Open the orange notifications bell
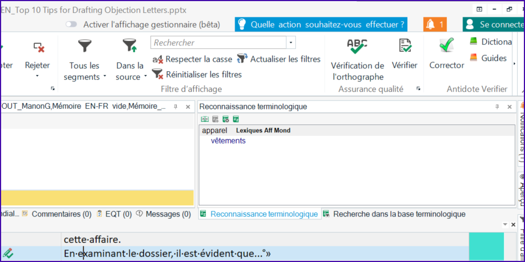Viewport: 525px width, 262px height. (435, 24)
